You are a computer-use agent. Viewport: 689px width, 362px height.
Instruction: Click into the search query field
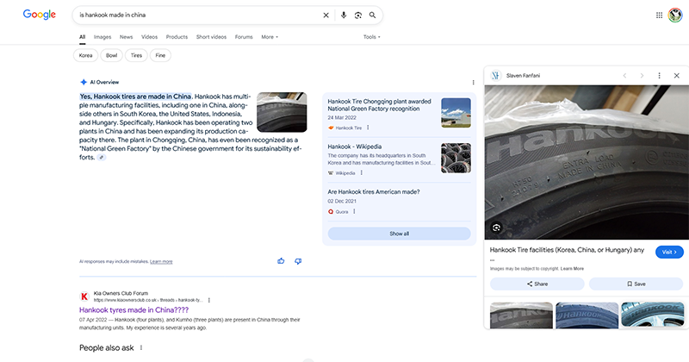(198, 15)
